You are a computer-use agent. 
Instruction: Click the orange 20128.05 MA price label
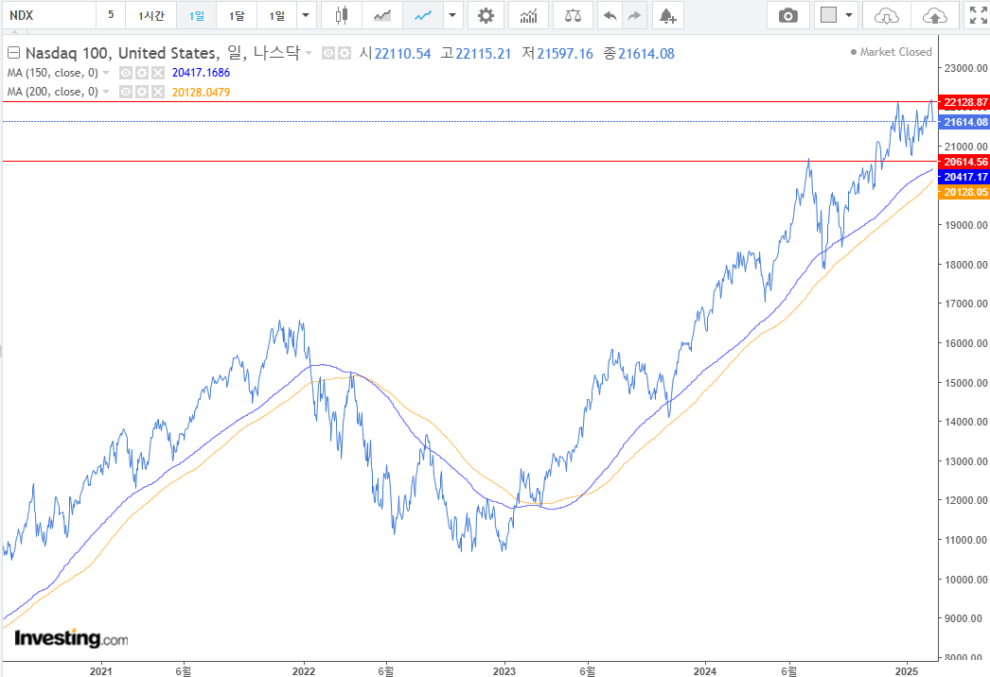click(964, 193)
